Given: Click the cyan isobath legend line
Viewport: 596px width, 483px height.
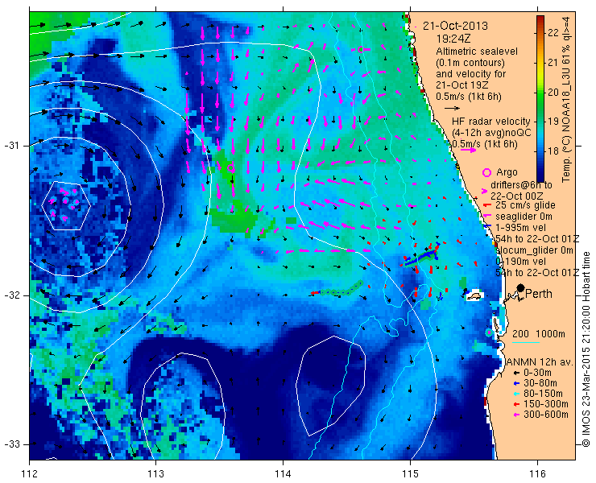Looking at the screenshot, I should point(526,343).
